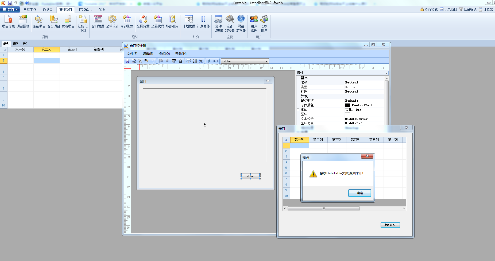The width and height of the screenshot is (495, 261).
Task: Open the Button1 control selector dropdown
Action: pyautogui.click(x=266, y=61)
